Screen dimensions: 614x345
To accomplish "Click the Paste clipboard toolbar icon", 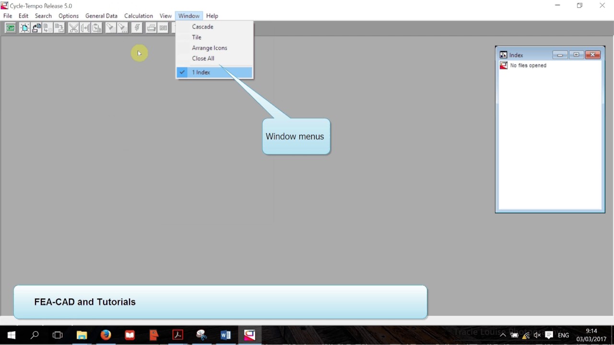I will (96, 28).
